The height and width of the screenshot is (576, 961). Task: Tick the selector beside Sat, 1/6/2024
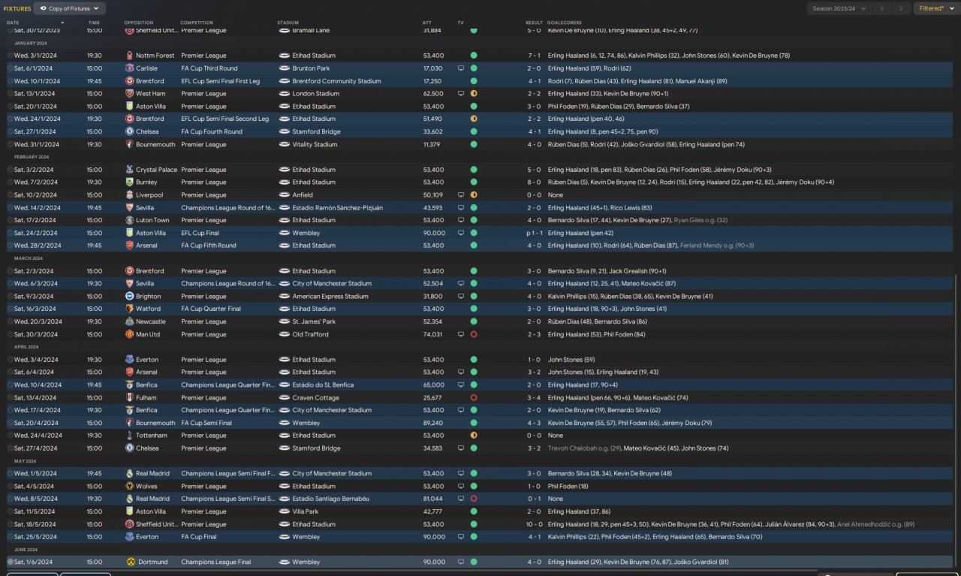10,562
